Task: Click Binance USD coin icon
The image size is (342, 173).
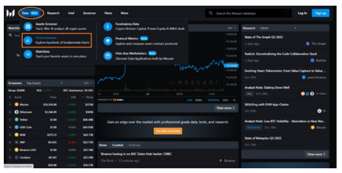Action: [x=16, y=150]
